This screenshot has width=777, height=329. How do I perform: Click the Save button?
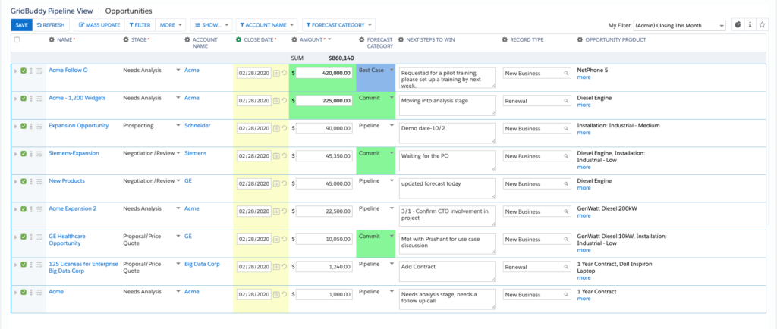point(22,25)
